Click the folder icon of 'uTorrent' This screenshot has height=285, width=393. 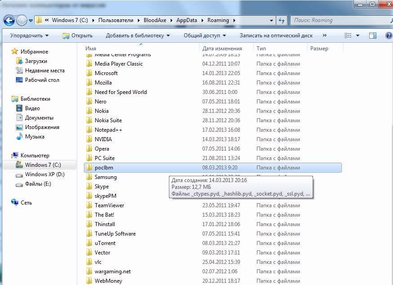pyautogui.click(x=89, y=243)
